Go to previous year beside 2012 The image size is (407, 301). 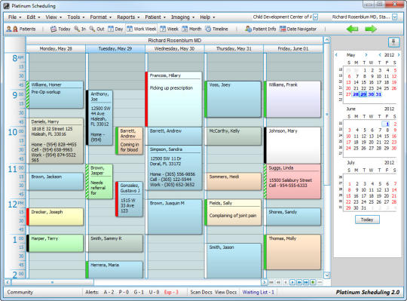[380, 55]
